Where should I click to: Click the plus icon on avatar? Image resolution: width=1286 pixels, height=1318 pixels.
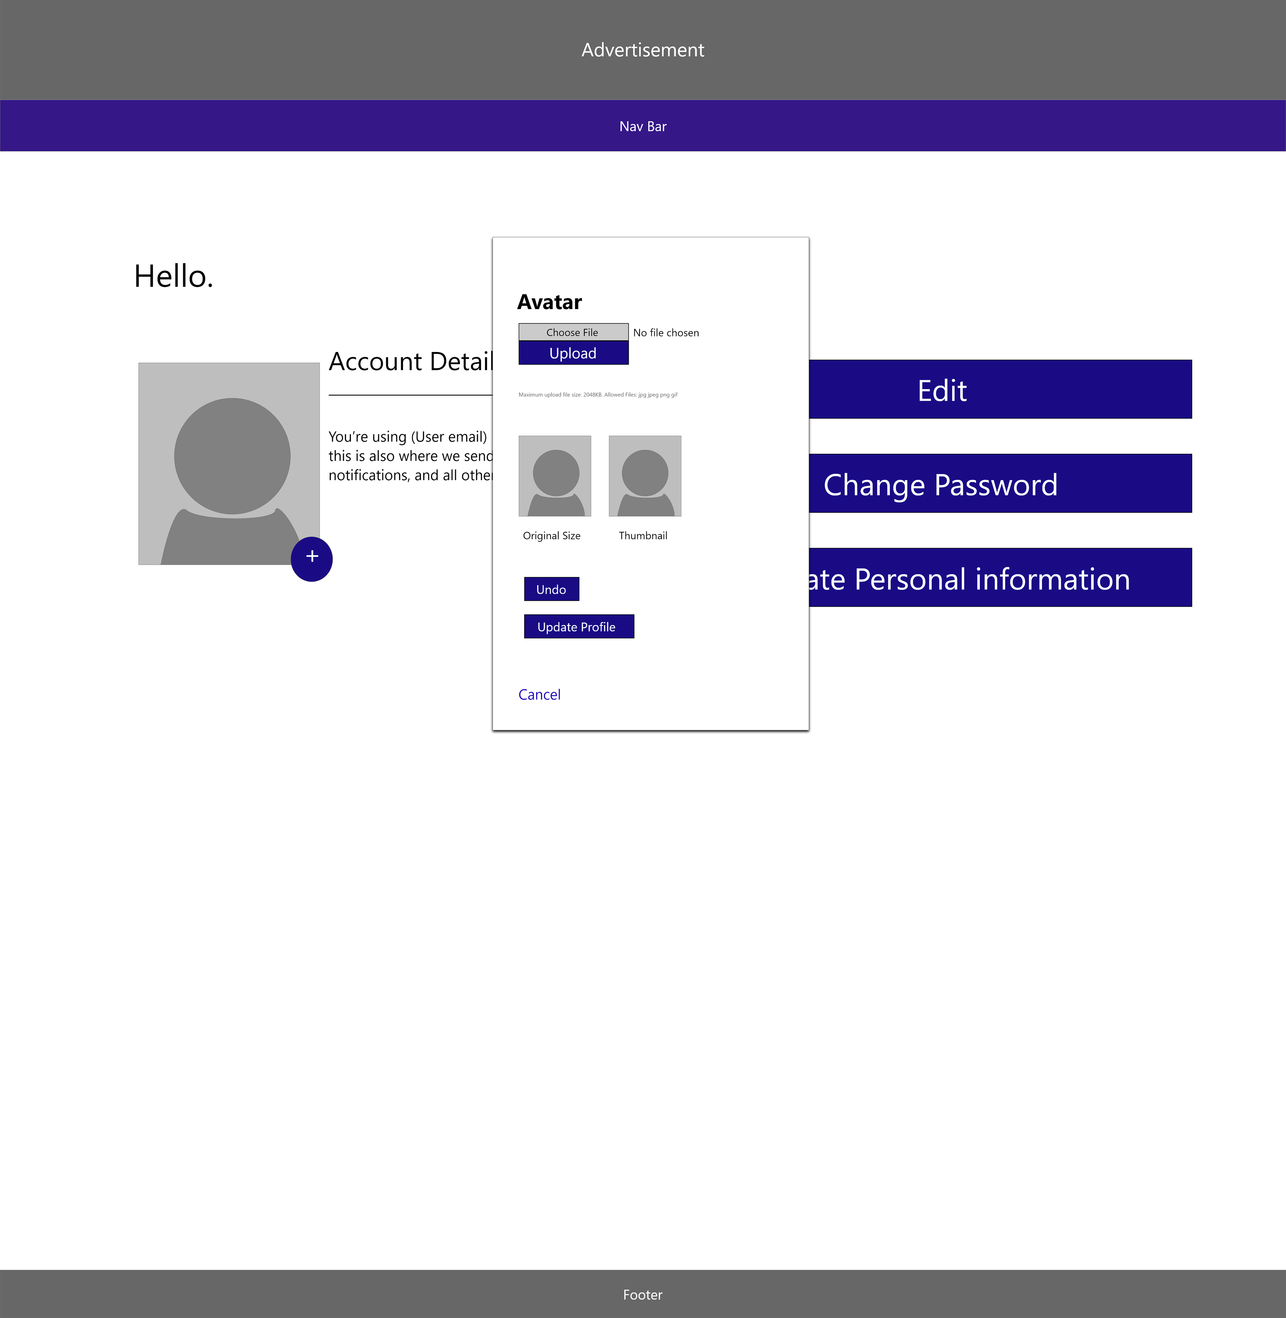tap(311, 559)
